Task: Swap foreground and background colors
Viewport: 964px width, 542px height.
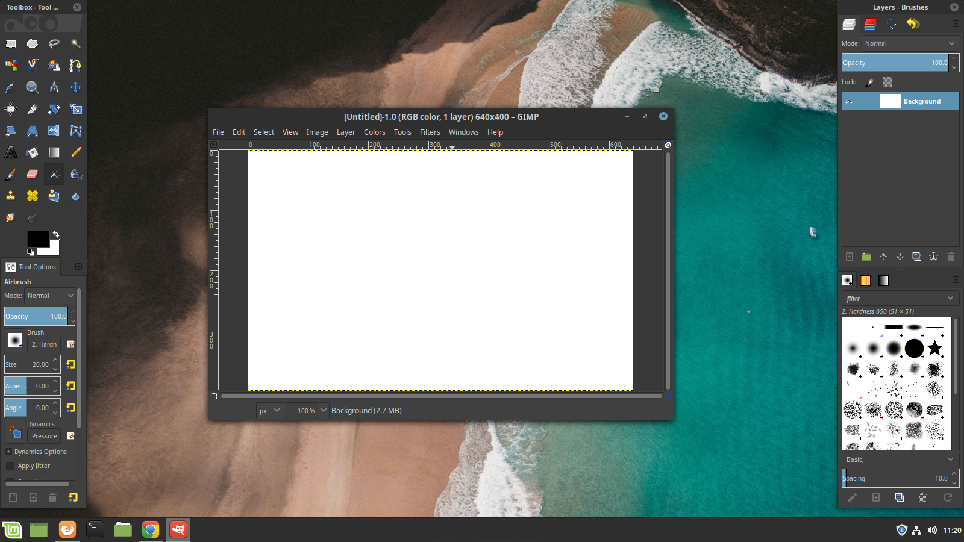Action: pyautogui.click(x=56, y=234)
